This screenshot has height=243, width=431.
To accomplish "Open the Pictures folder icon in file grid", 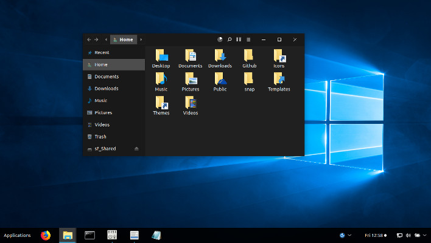I will click(x=190, y=82).
